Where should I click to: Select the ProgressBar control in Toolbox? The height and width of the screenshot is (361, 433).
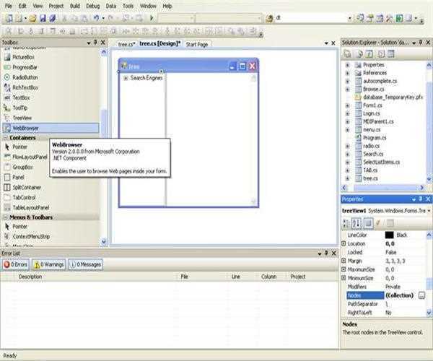[25, 67]
